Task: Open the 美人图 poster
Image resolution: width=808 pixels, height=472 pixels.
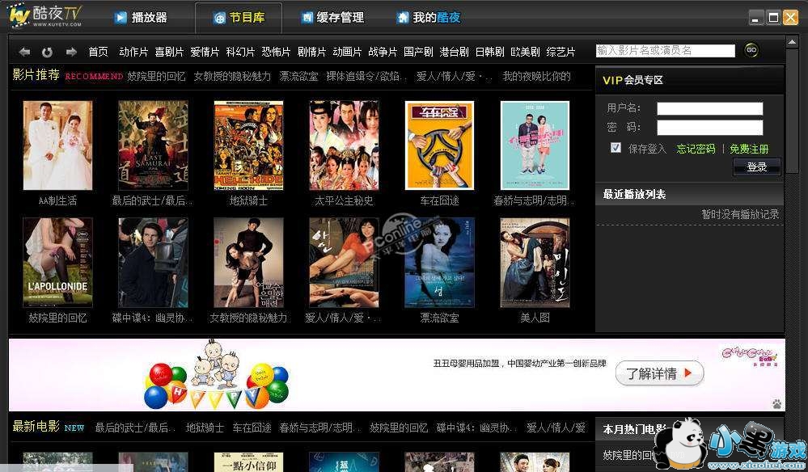Action: tap(535, 263)
